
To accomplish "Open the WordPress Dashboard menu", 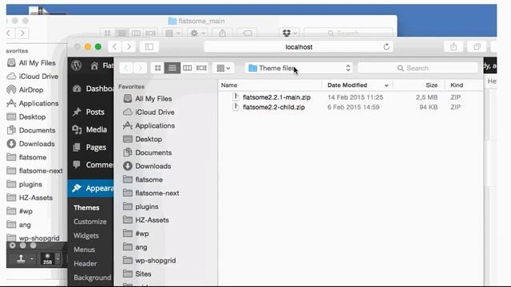I will pyautogui.click(x=91, y=88).
